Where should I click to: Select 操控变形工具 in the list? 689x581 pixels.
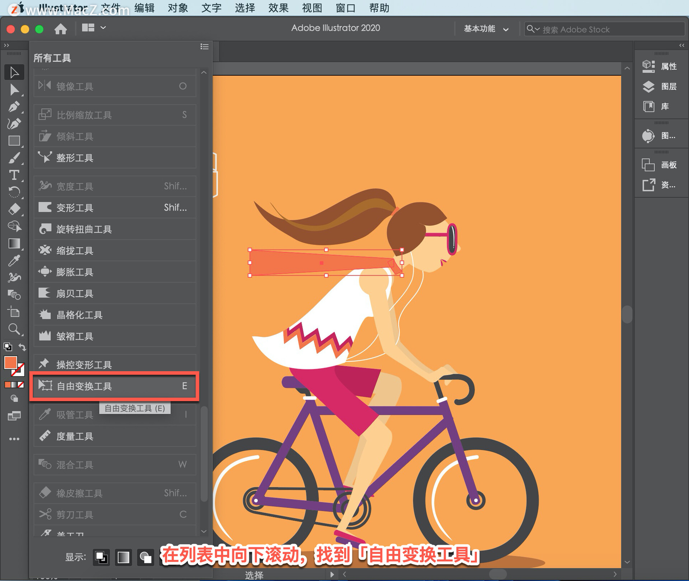(x=115, y=365)
